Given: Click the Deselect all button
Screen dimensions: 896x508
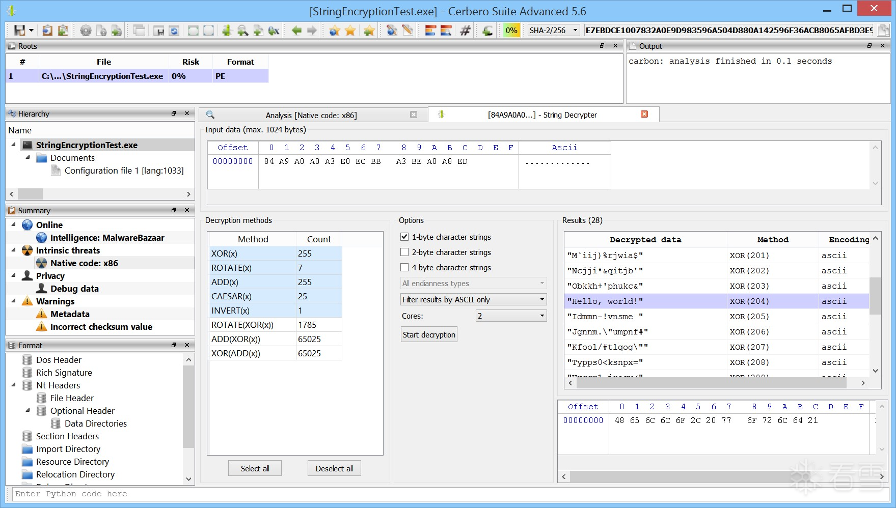Looking at the screenshot, I should pyautogui.click(x=334, y=468).
